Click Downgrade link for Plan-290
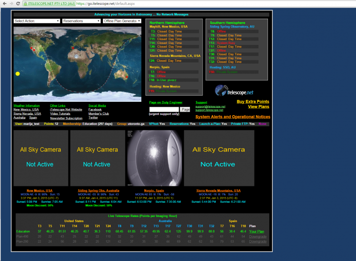Image resolution: width=356 pixels, height=261 pixels. (258, 241)
